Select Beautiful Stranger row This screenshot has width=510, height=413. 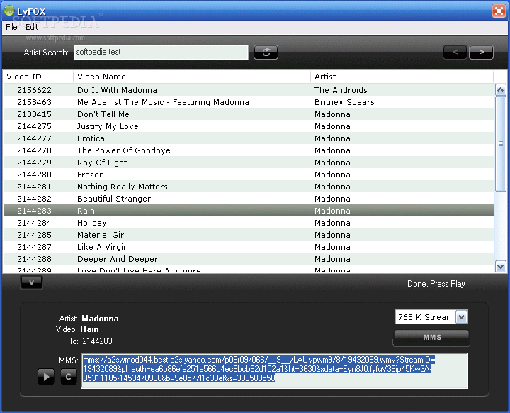[x=249, y=199]
